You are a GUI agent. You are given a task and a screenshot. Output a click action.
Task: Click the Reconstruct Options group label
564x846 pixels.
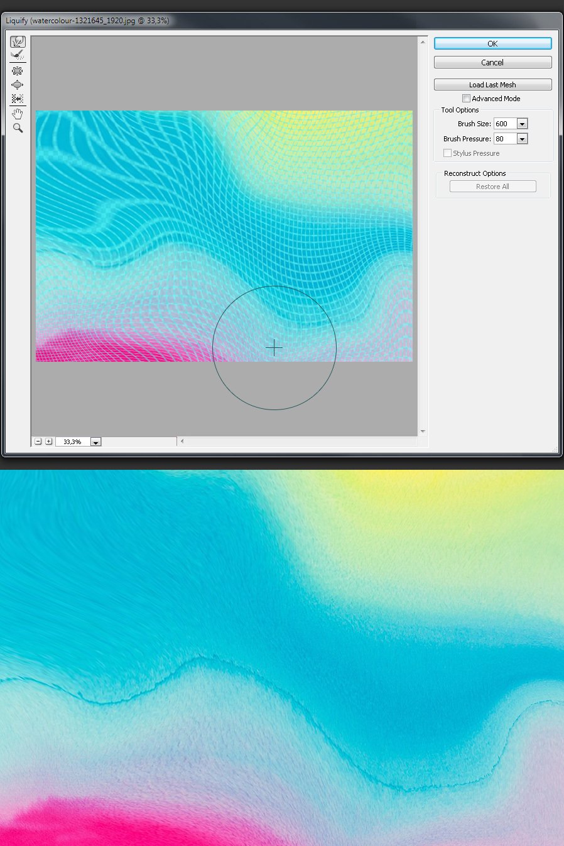(475, 173)
